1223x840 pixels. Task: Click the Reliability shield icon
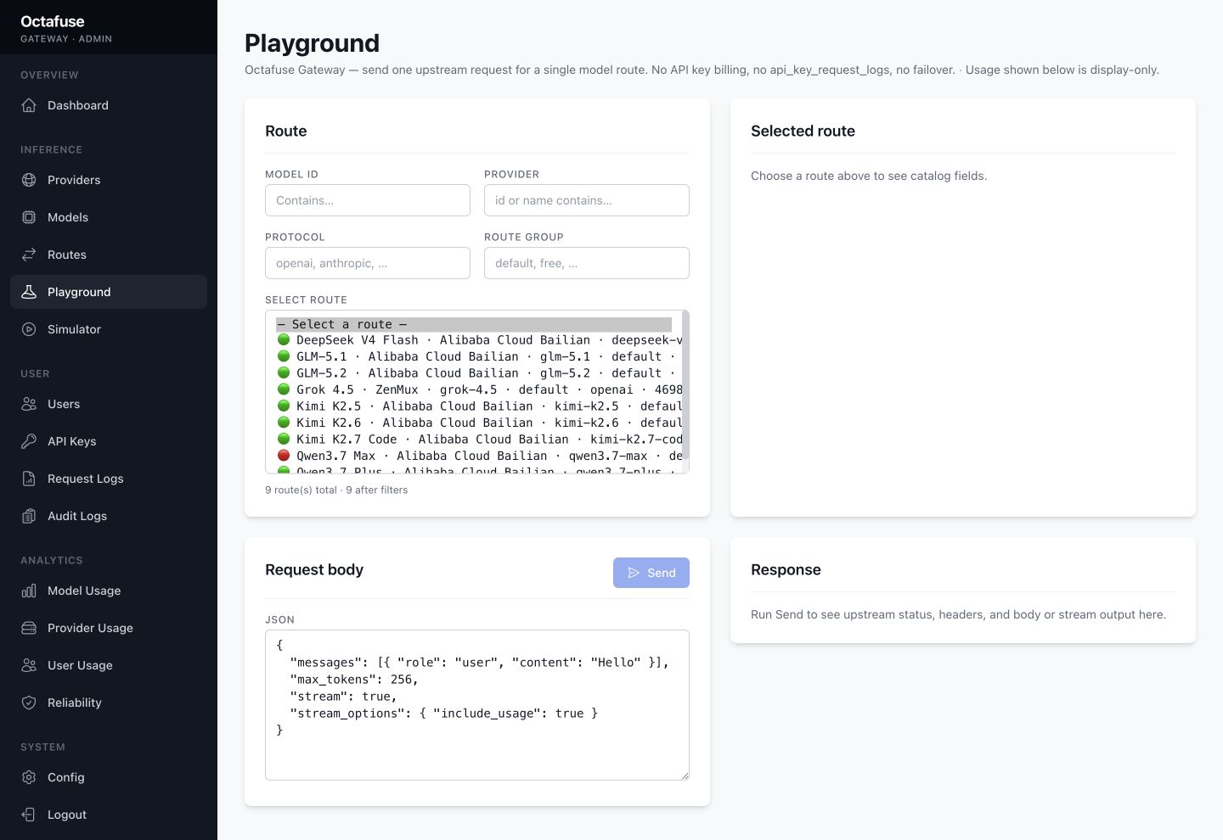point(29,703)
